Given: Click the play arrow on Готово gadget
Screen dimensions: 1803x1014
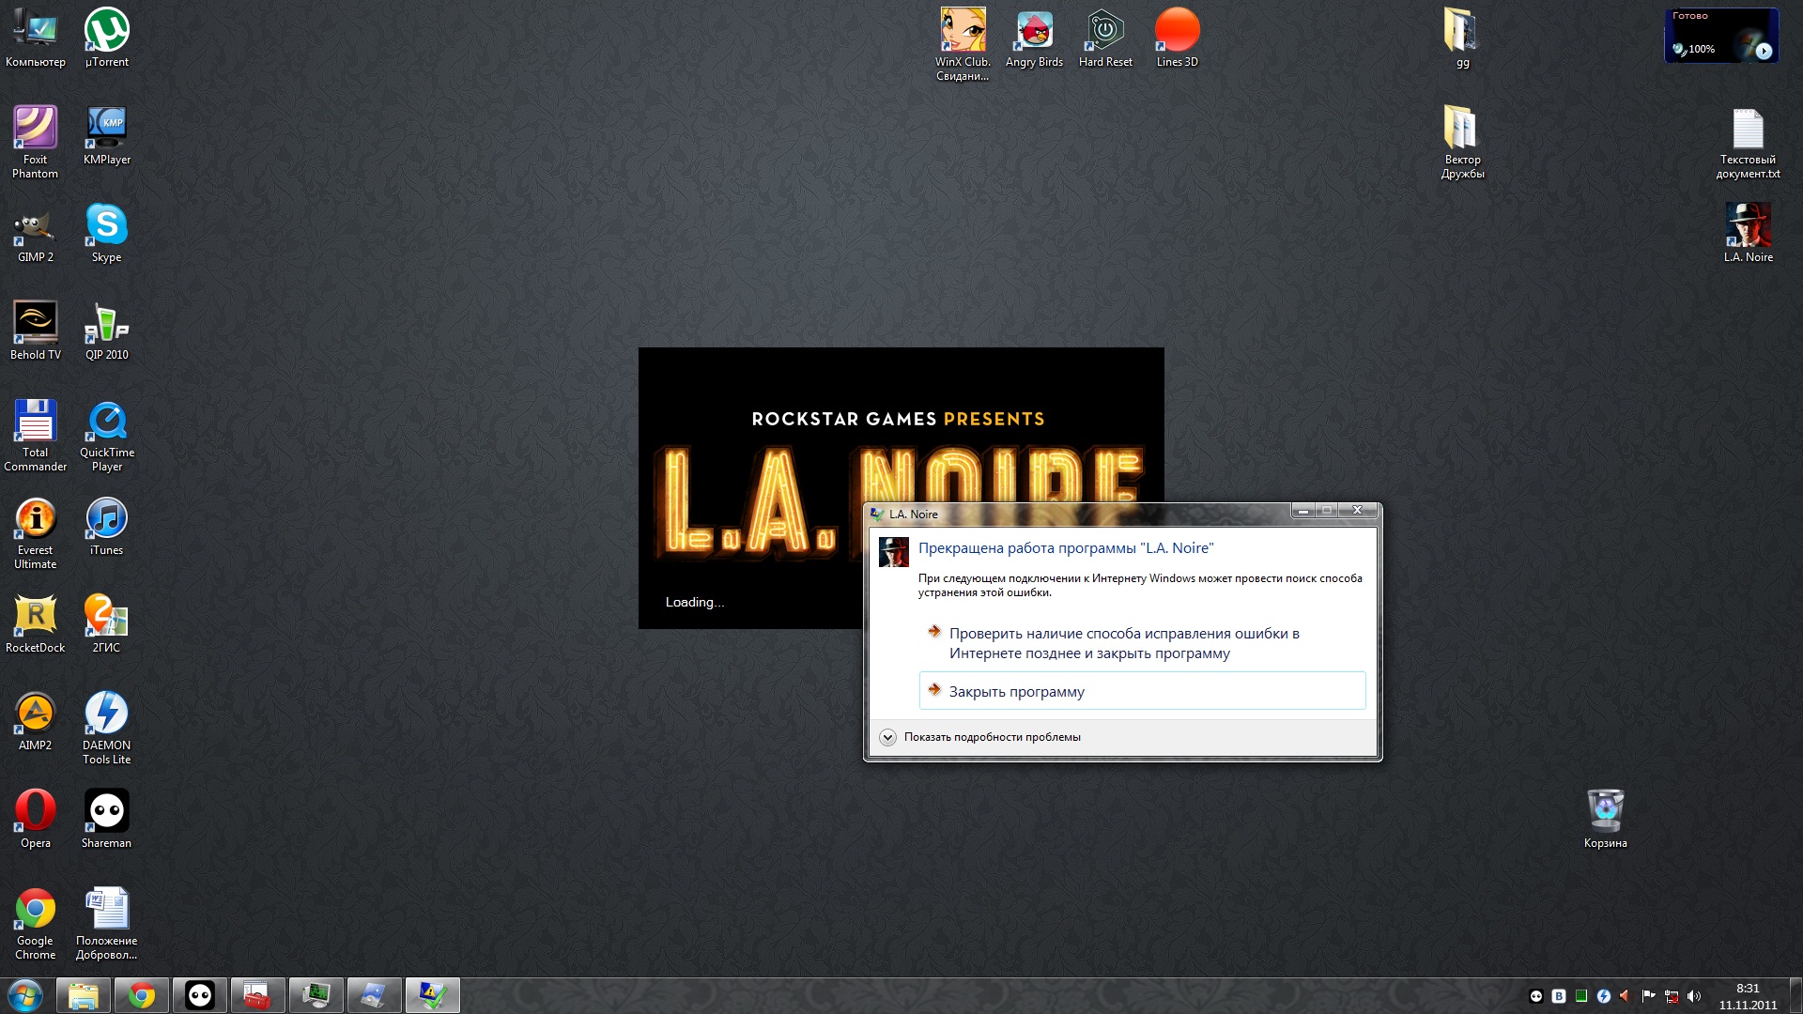Looking at the screenshot, I should pyautogui.click(x=1764, y=52).
